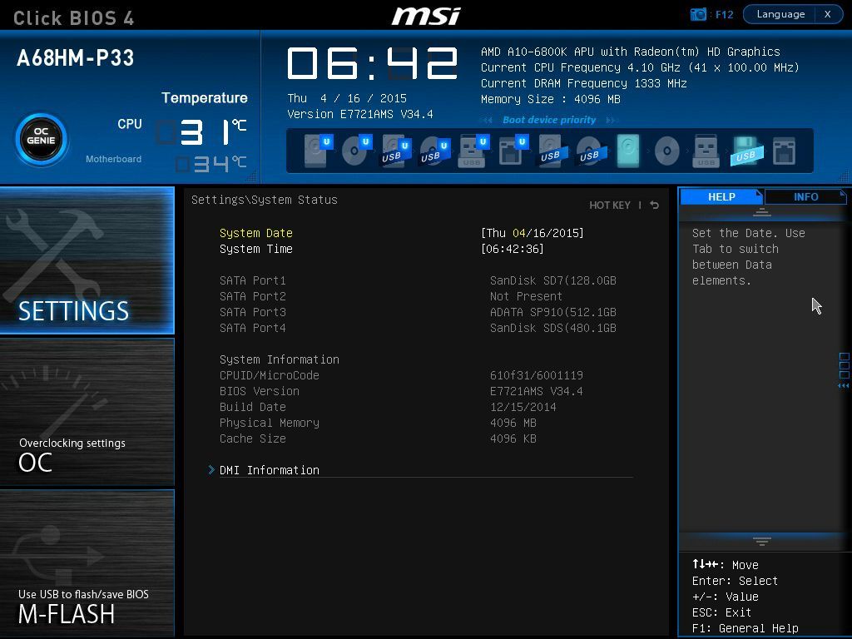Click right arrows beside Boot device priority
This screenshot has width=852, height=639.
[x=612, y=120]
